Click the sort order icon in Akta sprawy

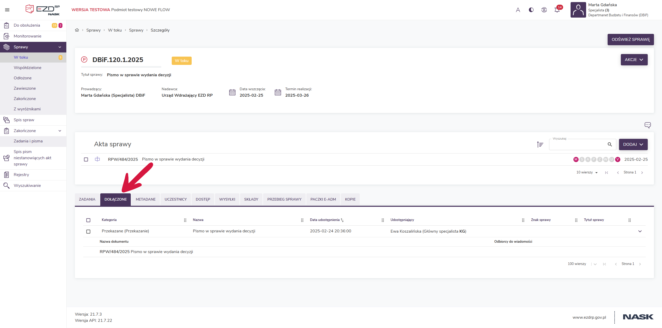[x=540, y=144]
